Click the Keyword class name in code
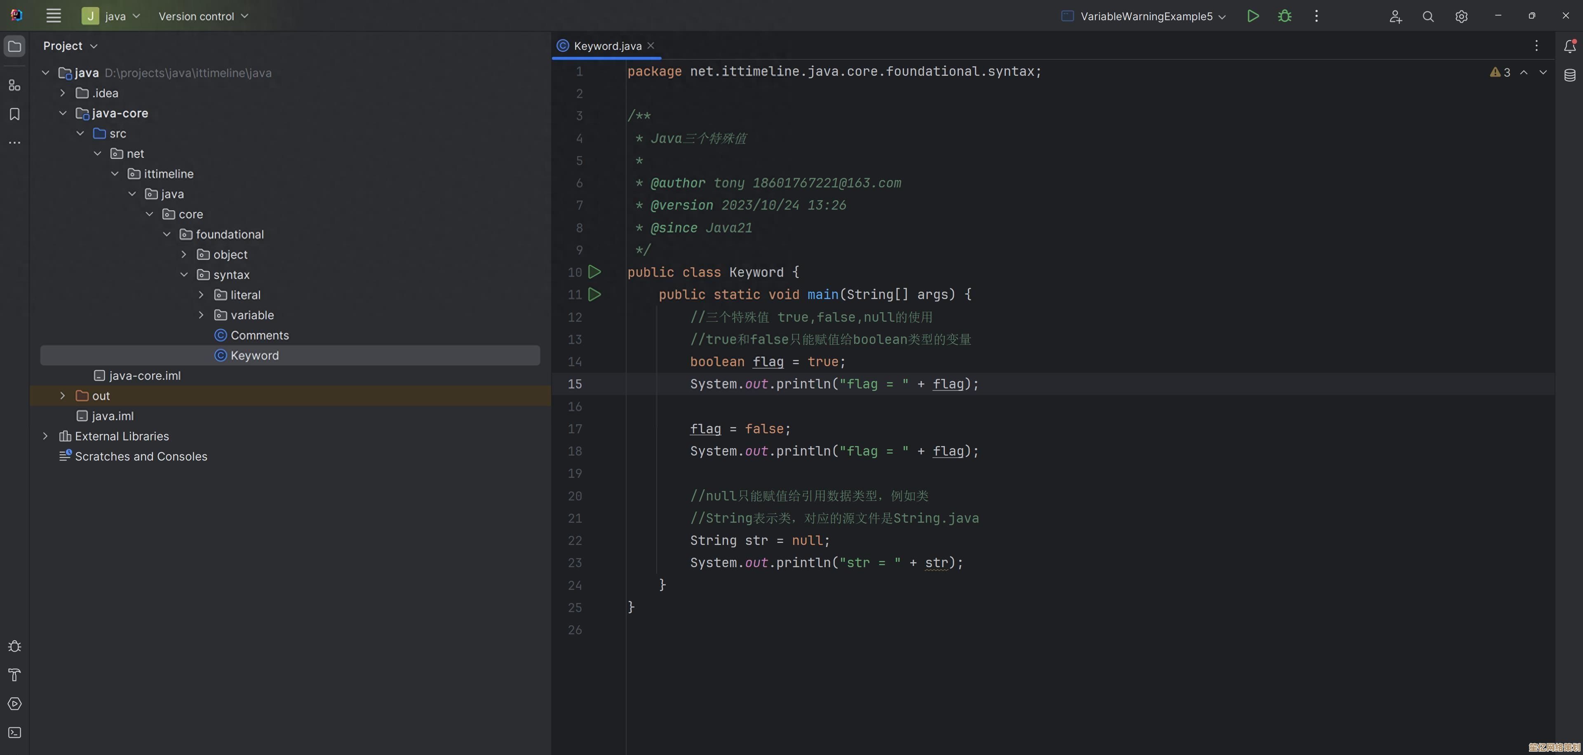Screen dimensions: 1583x755 (756, 272)
